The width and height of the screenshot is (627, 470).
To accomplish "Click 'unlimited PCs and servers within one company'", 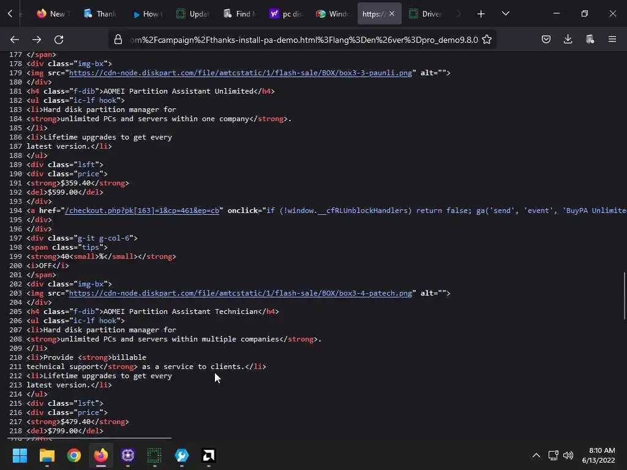I will [x=155, y=119].
